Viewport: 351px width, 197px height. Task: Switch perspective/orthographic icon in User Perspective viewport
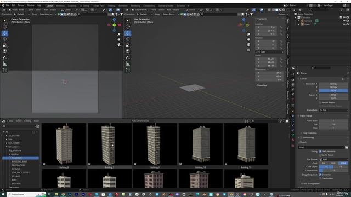(248, 50)
